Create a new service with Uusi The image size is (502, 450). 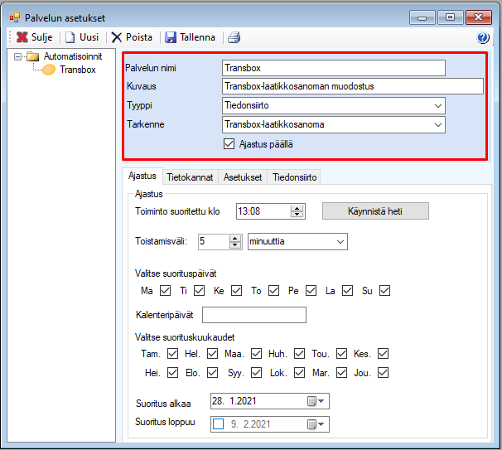(82, 37)
